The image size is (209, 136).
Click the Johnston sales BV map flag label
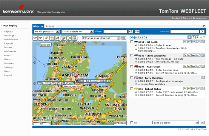[71, 86]
